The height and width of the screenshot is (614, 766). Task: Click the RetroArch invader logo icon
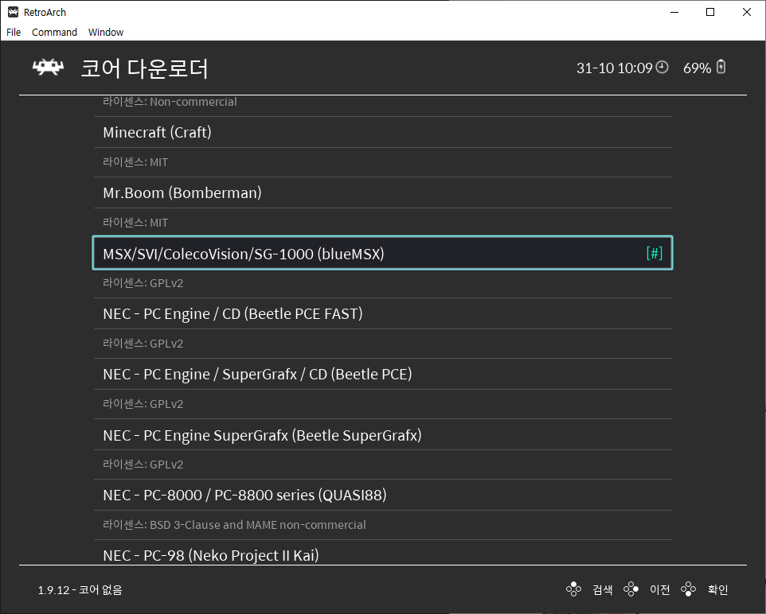click(48, 68)
